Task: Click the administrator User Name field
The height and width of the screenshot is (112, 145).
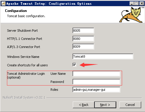Action: pos(96,74)
